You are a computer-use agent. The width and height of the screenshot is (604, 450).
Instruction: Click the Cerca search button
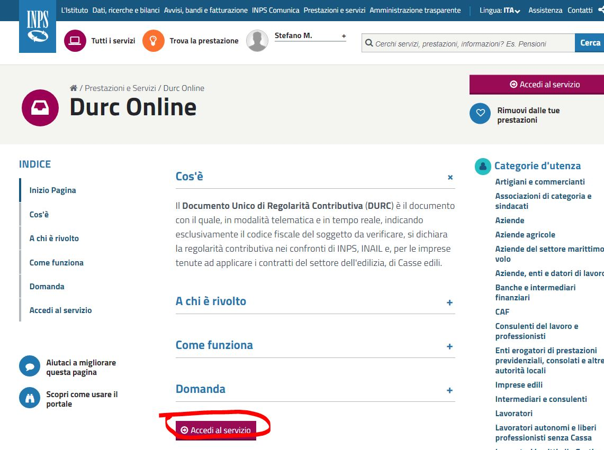coord(590,43)
